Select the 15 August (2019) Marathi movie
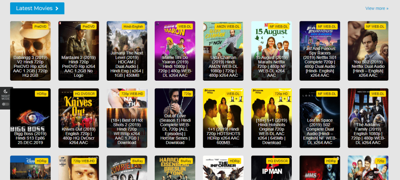The width and height of the screenshot is (400, 180). [271, 51]
